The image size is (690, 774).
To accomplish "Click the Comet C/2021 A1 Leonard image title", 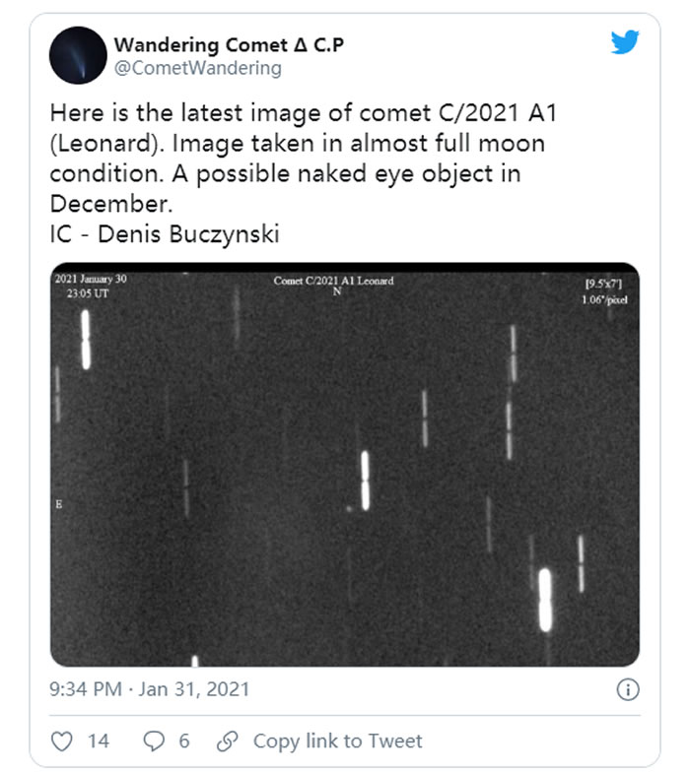I will point(334,282).
